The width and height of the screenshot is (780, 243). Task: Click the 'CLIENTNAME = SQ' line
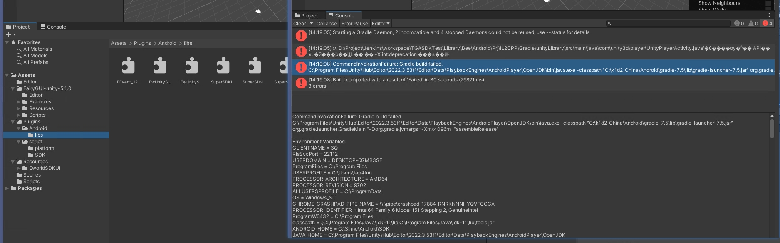(315, 148)
